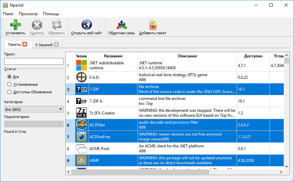Click the .NET redistributable runtime name cell
Image resolution: width=294 pixels, height=182 pixels.
[113, 65]
